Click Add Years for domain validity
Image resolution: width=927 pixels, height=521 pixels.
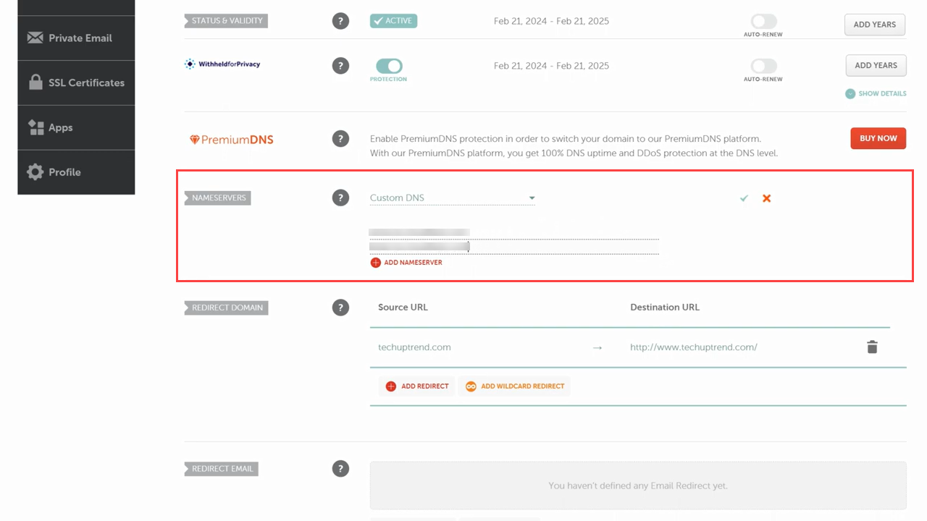[875, 25]
